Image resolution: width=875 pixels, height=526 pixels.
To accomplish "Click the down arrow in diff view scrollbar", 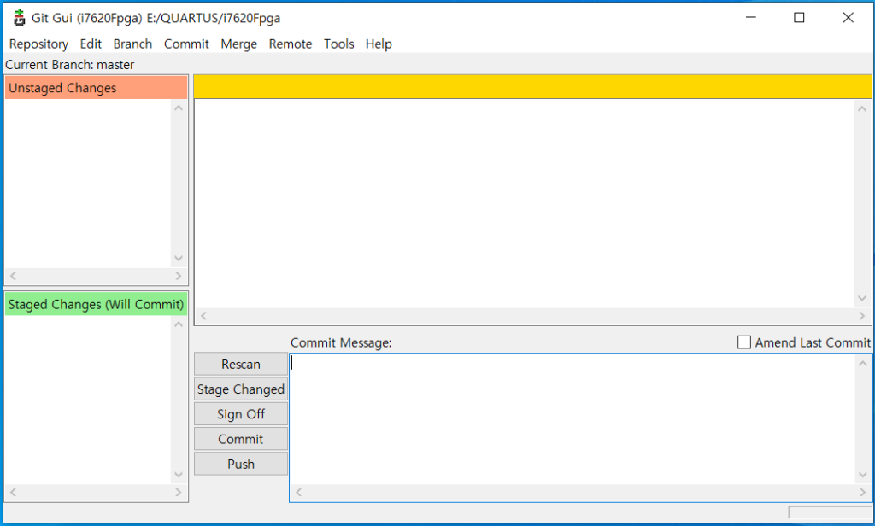I will [x=862, y=298].
